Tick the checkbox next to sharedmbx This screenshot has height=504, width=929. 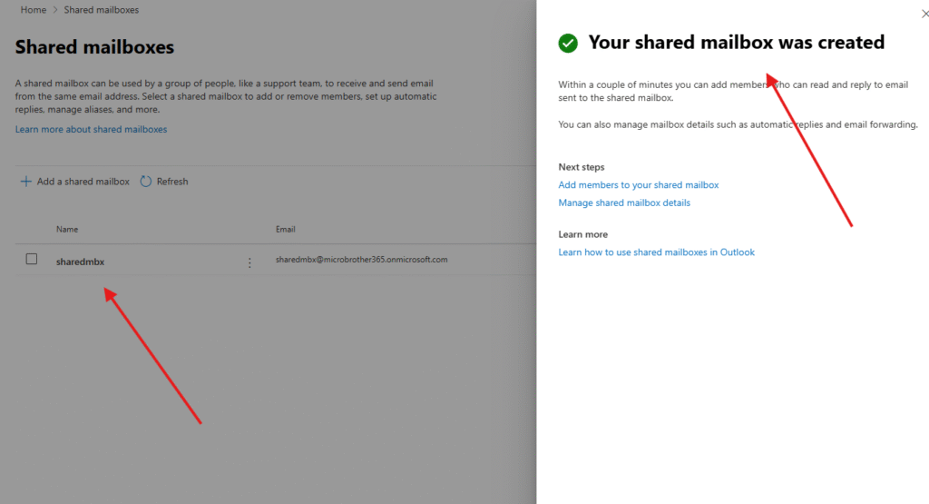click(32, 260)
